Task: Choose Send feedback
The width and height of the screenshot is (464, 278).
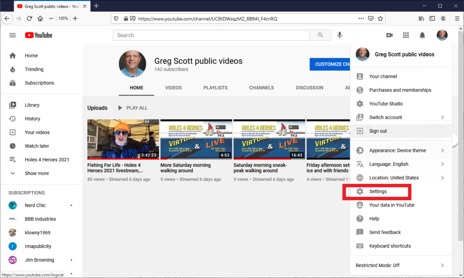Action: (x=401, y=232)
